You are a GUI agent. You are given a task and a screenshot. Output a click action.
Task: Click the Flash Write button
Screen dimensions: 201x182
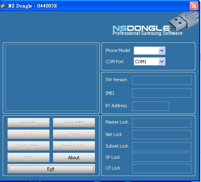(x=28, y=146)
